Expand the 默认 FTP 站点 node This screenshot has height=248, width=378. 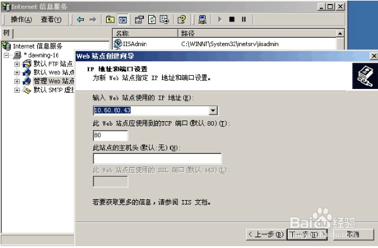[x=16, y=64]
